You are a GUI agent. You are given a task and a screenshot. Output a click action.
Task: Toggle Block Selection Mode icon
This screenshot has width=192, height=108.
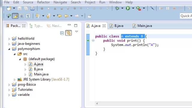[x=22, y=16]
